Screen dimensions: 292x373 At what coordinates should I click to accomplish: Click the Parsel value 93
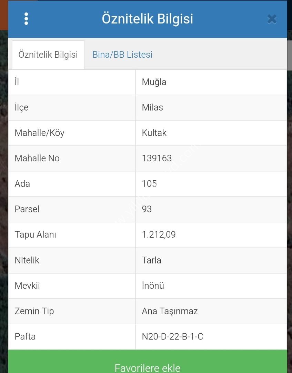click(x=147, y=209)
